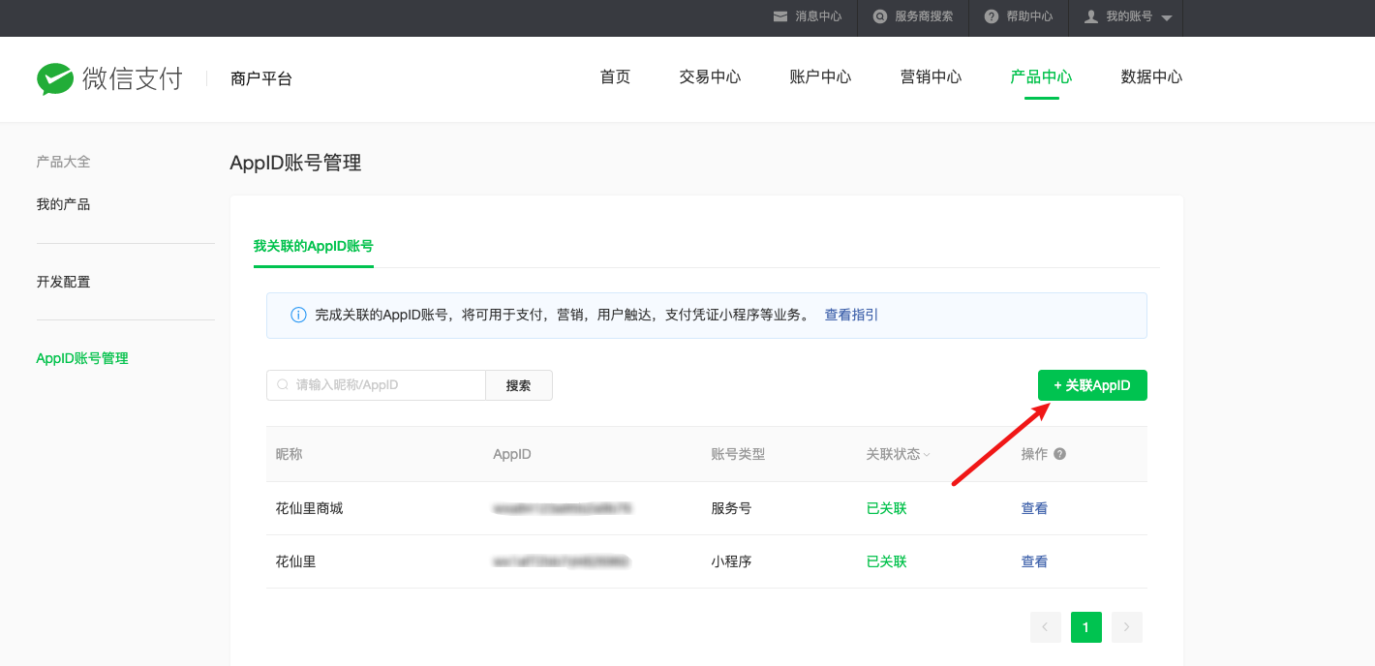Viewport: 1375px width, 666px height.
Task: Click the 小程序 account type cell
Action: click(731, 561)
